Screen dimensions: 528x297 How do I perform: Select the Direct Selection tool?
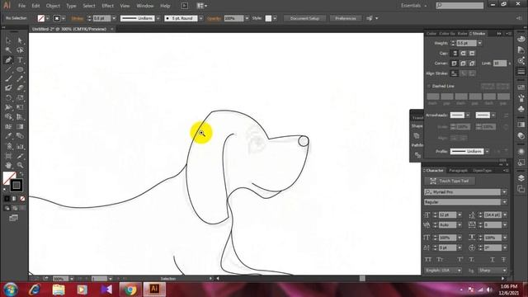(x=20, y=40)
